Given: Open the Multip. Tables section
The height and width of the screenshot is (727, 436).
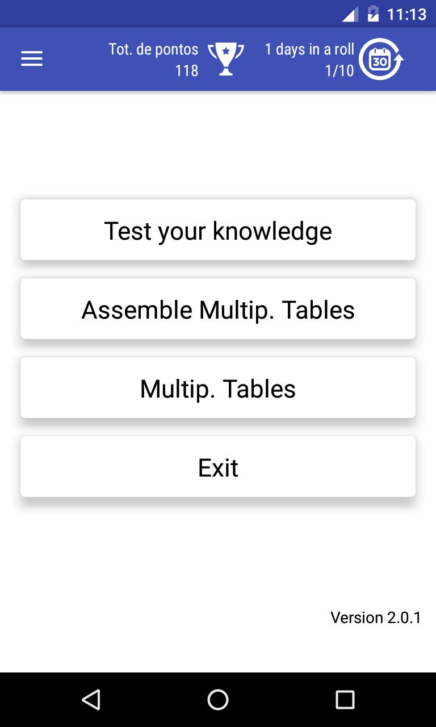Looking at the screenshot, I should pos(218,387).
